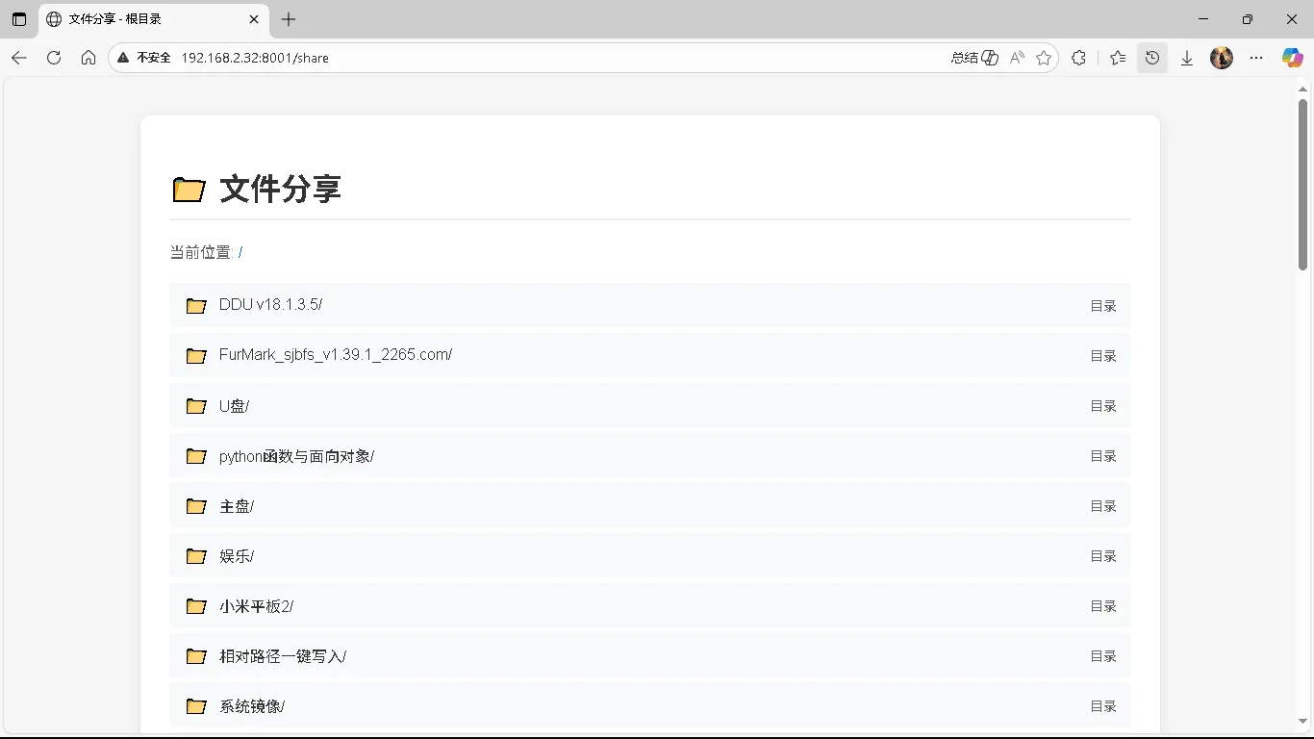Open the downloads panel
Screen dimensions: 1314x739
1187,58
